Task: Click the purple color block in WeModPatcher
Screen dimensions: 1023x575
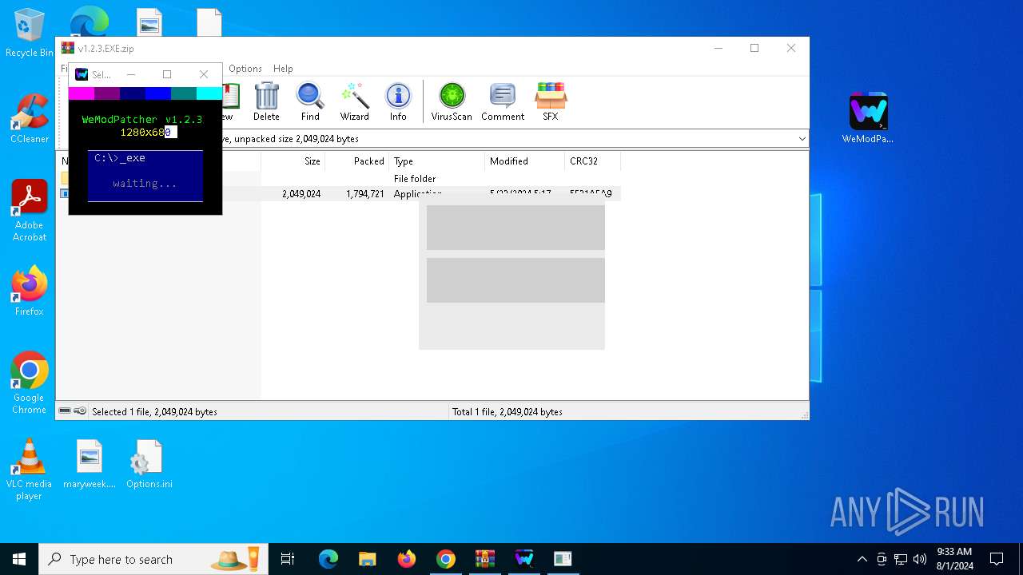Action: (x=107, y=93)
